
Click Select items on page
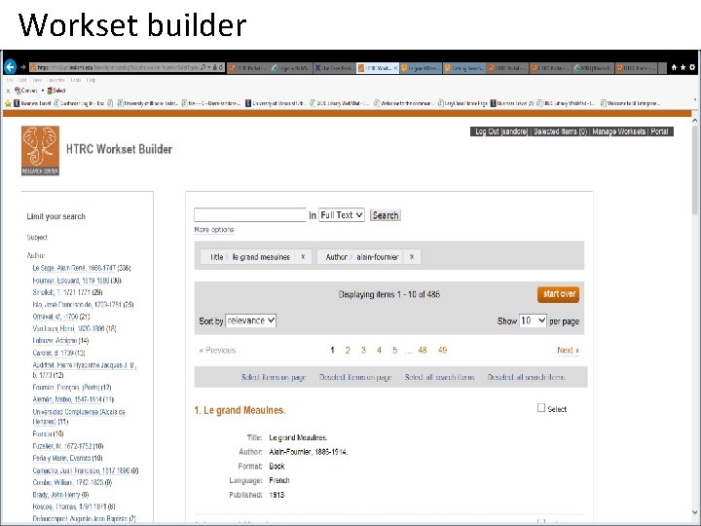(274, 377)
